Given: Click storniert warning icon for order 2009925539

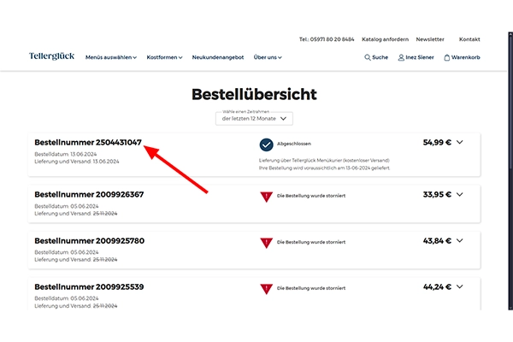Looking at the screenshot, I should (266, 289).
